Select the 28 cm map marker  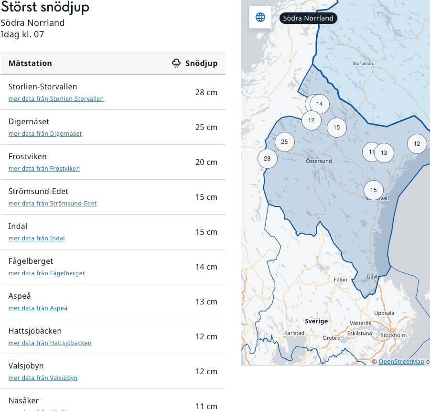pyautogui.click(x=267, y=159)
